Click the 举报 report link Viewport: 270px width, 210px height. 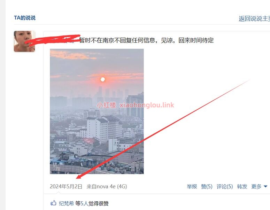click(x=192, y=186)
